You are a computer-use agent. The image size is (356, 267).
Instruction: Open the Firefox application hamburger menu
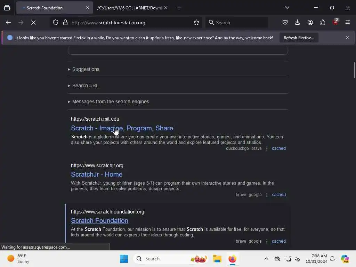coord(347,22)
